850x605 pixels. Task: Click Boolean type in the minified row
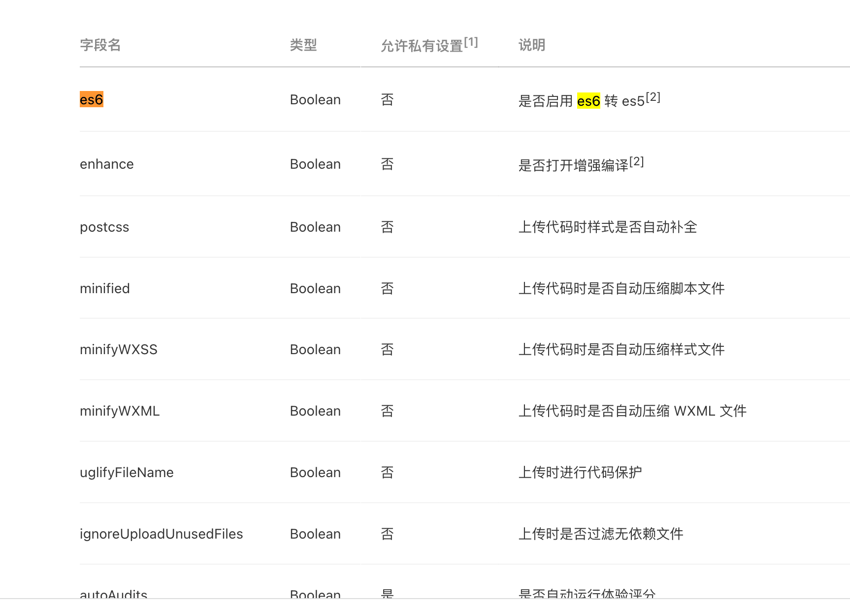315,289
